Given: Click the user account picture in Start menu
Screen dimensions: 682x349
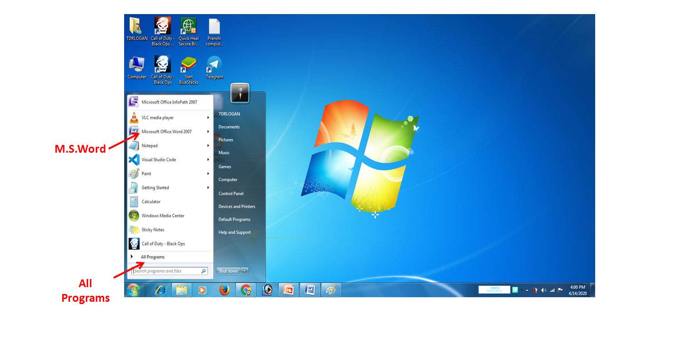Looking at the screenshot, I should pyautogui.click(x=240, y=93).
